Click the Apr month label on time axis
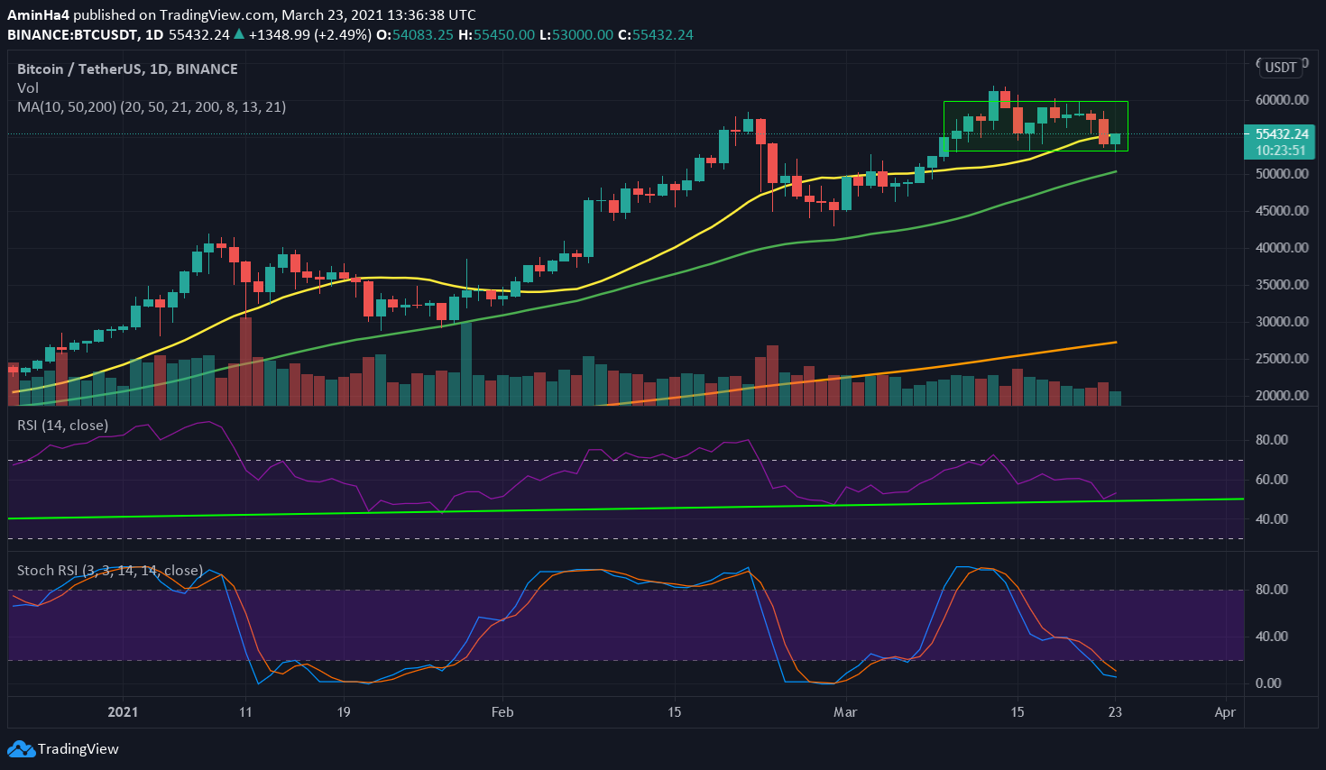 pyautogui.click(x=1225, y=712)
